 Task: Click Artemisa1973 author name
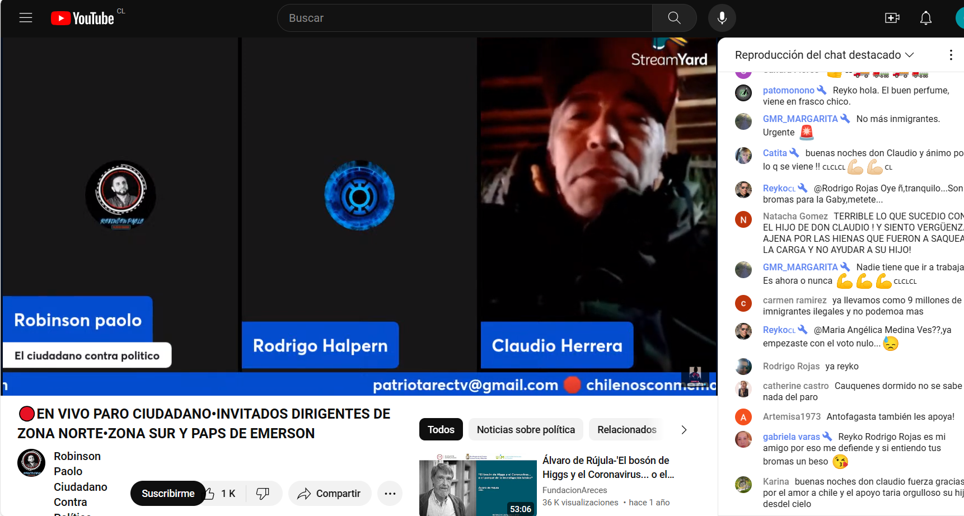(792, 416)
